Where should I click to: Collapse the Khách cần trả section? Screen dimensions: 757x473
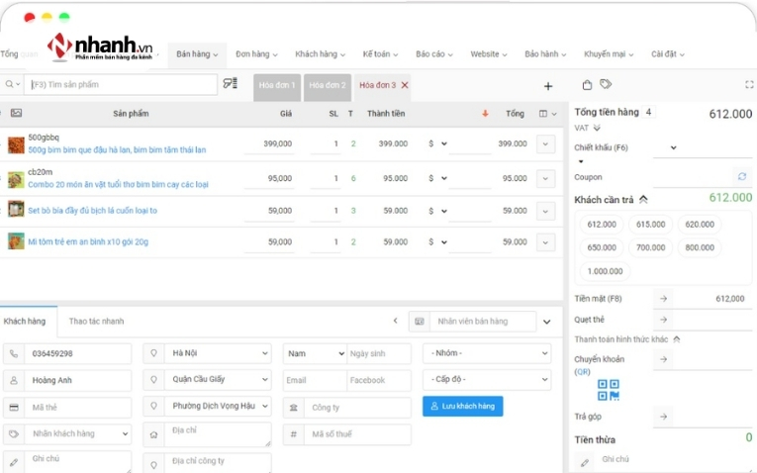(x=643, y=199)
